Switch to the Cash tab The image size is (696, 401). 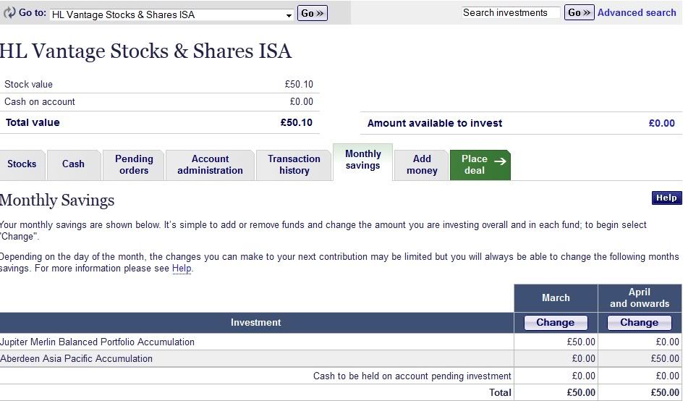click(73, 164)
